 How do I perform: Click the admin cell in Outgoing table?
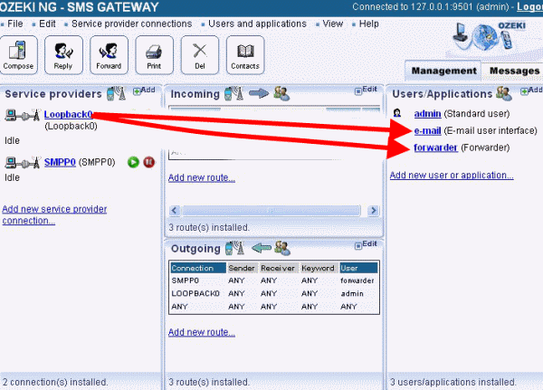pyautogui.click(x=352, y=294)
